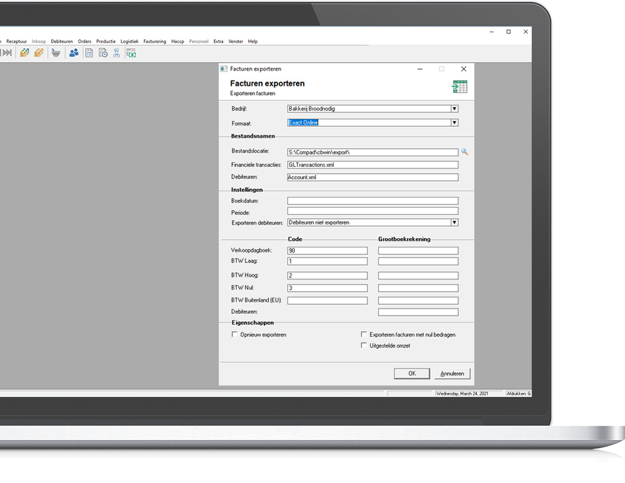Viewport: 625px width, 483px height.
Task: Cancel with the Annuleren button
Action: (452, 374)
